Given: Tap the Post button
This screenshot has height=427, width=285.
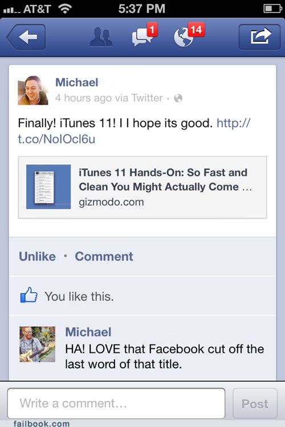Looking at the screenshot, I should click(x=255, y=404).
